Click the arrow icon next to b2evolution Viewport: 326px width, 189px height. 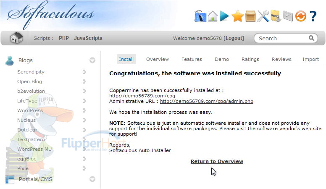click(84, 91)
